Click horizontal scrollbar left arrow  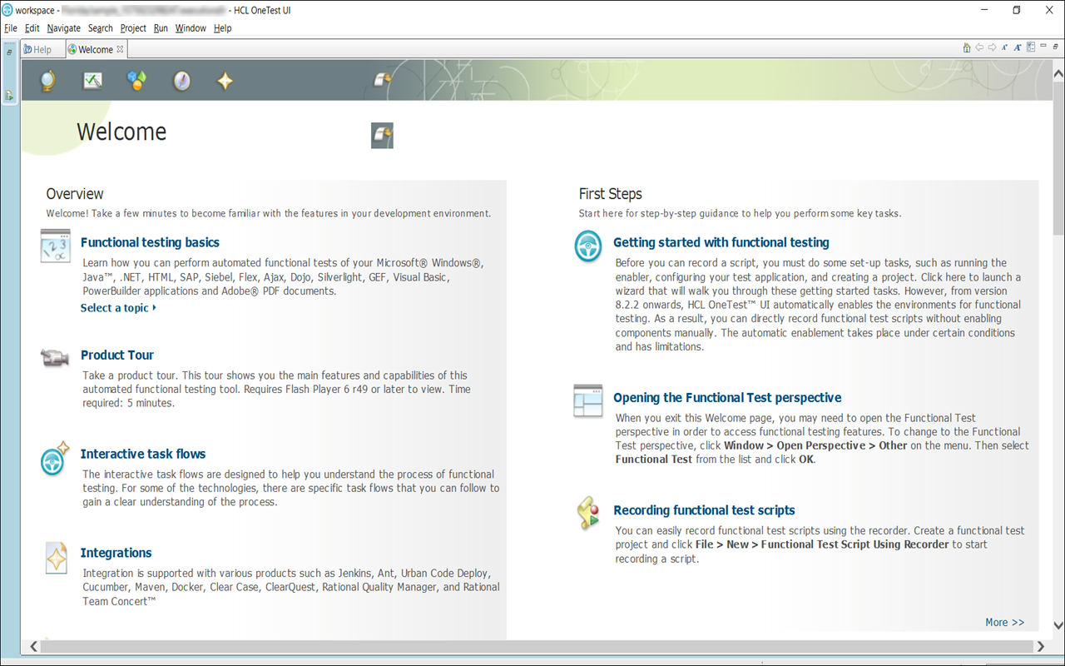tap(33, 646)
